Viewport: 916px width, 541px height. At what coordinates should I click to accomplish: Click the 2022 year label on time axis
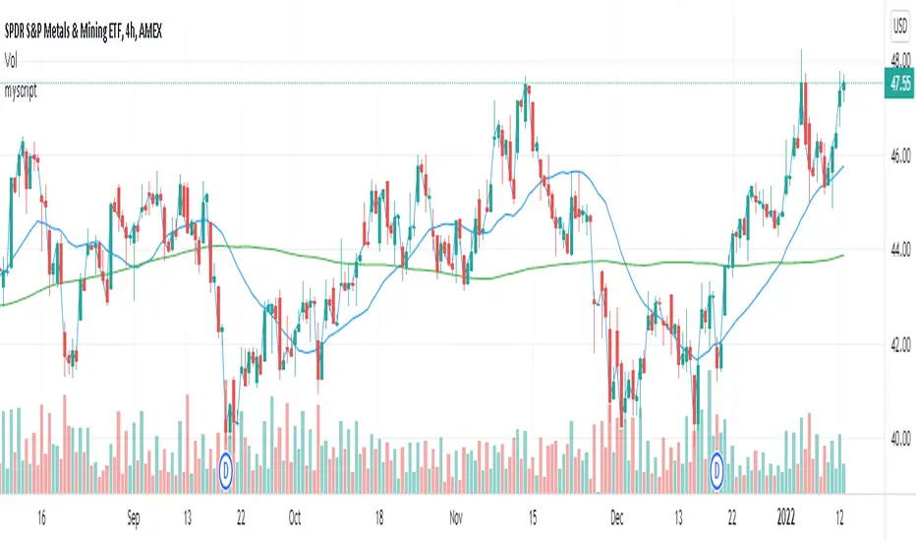point(785,517)
